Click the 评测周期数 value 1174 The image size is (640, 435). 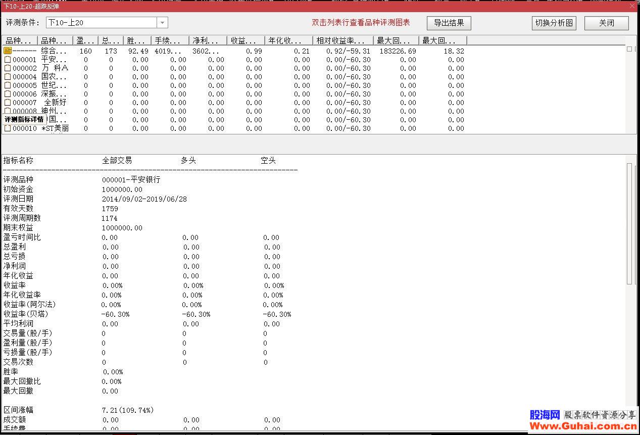click(x=110, y=218)
